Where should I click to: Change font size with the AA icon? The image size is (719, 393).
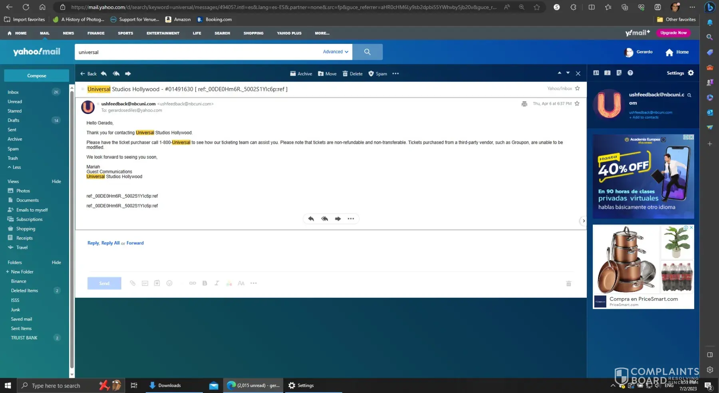241,283
